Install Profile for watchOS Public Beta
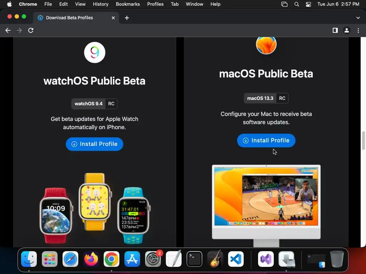The height and width of the screenshot is (274, 366). (x=94, y=144)
